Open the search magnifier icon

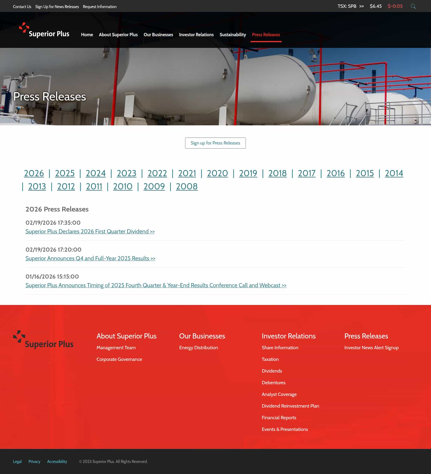(x=413, y=6)
